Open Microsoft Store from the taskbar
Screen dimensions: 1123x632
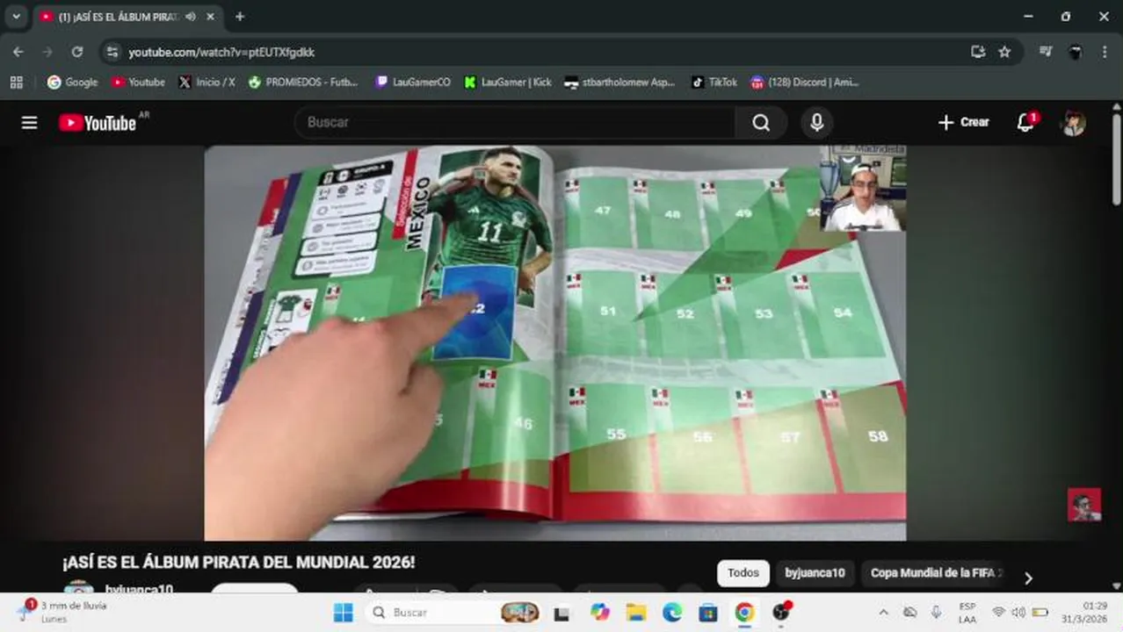click(x=708, y=612)
